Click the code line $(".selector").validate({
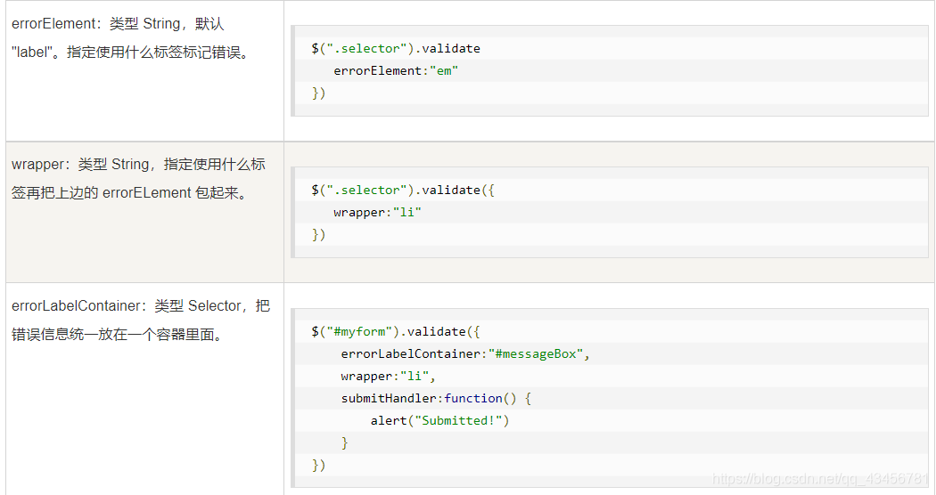 tap(403, 191)
